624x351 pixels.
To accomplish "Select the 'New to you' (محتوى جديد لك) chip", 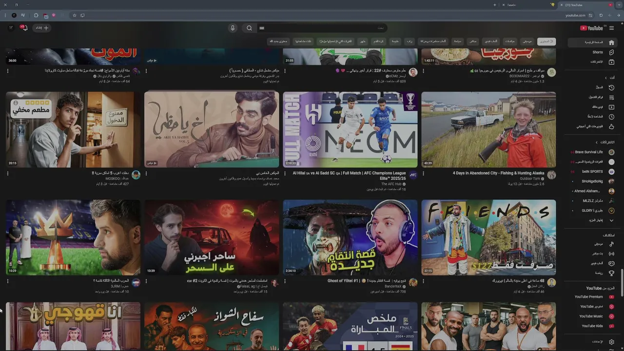I will point(278,41).
